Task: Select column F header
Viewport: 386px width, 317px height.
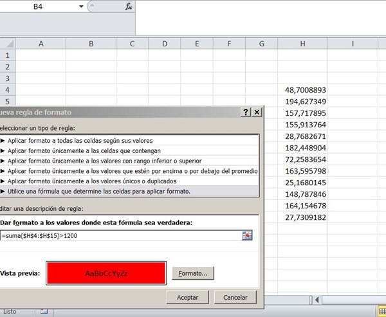Action: (x=229, y=44)
